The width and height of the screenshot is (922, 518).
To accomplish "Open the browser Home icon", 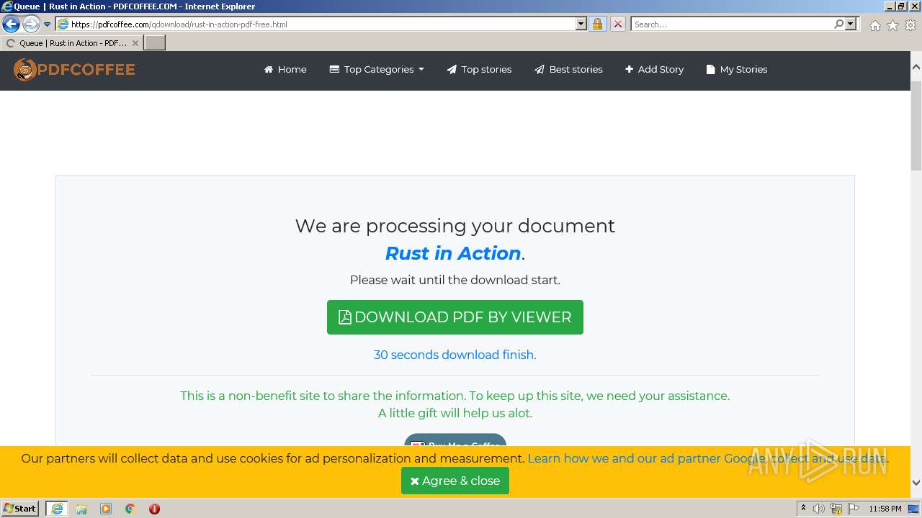I will (x=874, y=25).
